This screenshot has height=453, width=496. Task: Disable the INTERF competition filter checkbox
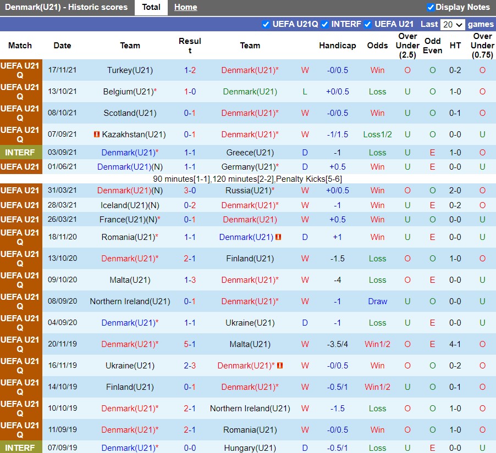point(324,24)
